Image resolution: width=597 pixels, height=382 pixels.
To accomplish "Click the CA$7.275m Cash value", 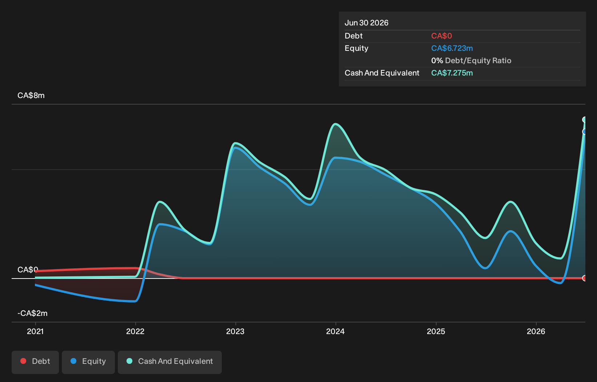I will point(452,73).
